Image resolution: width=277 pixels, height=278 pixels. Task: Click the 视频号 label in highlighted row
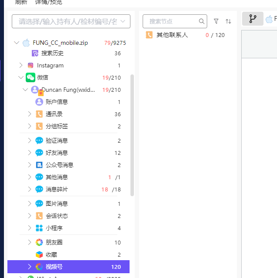pyautogui.click(x=54, y=267)
